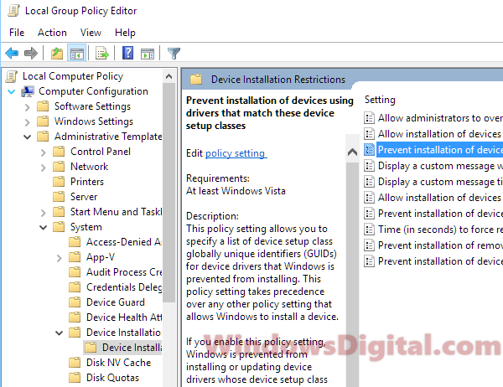503x387 pixels.
Task: Click the Export List toolbar icon
Action: (102, 53)
